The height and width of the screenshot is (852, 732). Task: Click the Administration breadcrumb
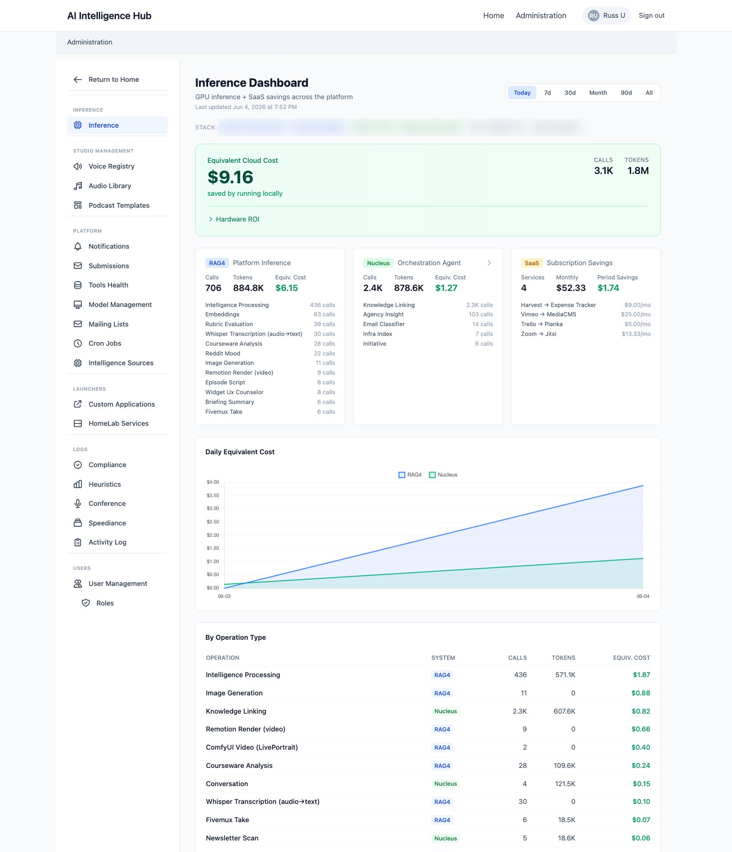90,42
